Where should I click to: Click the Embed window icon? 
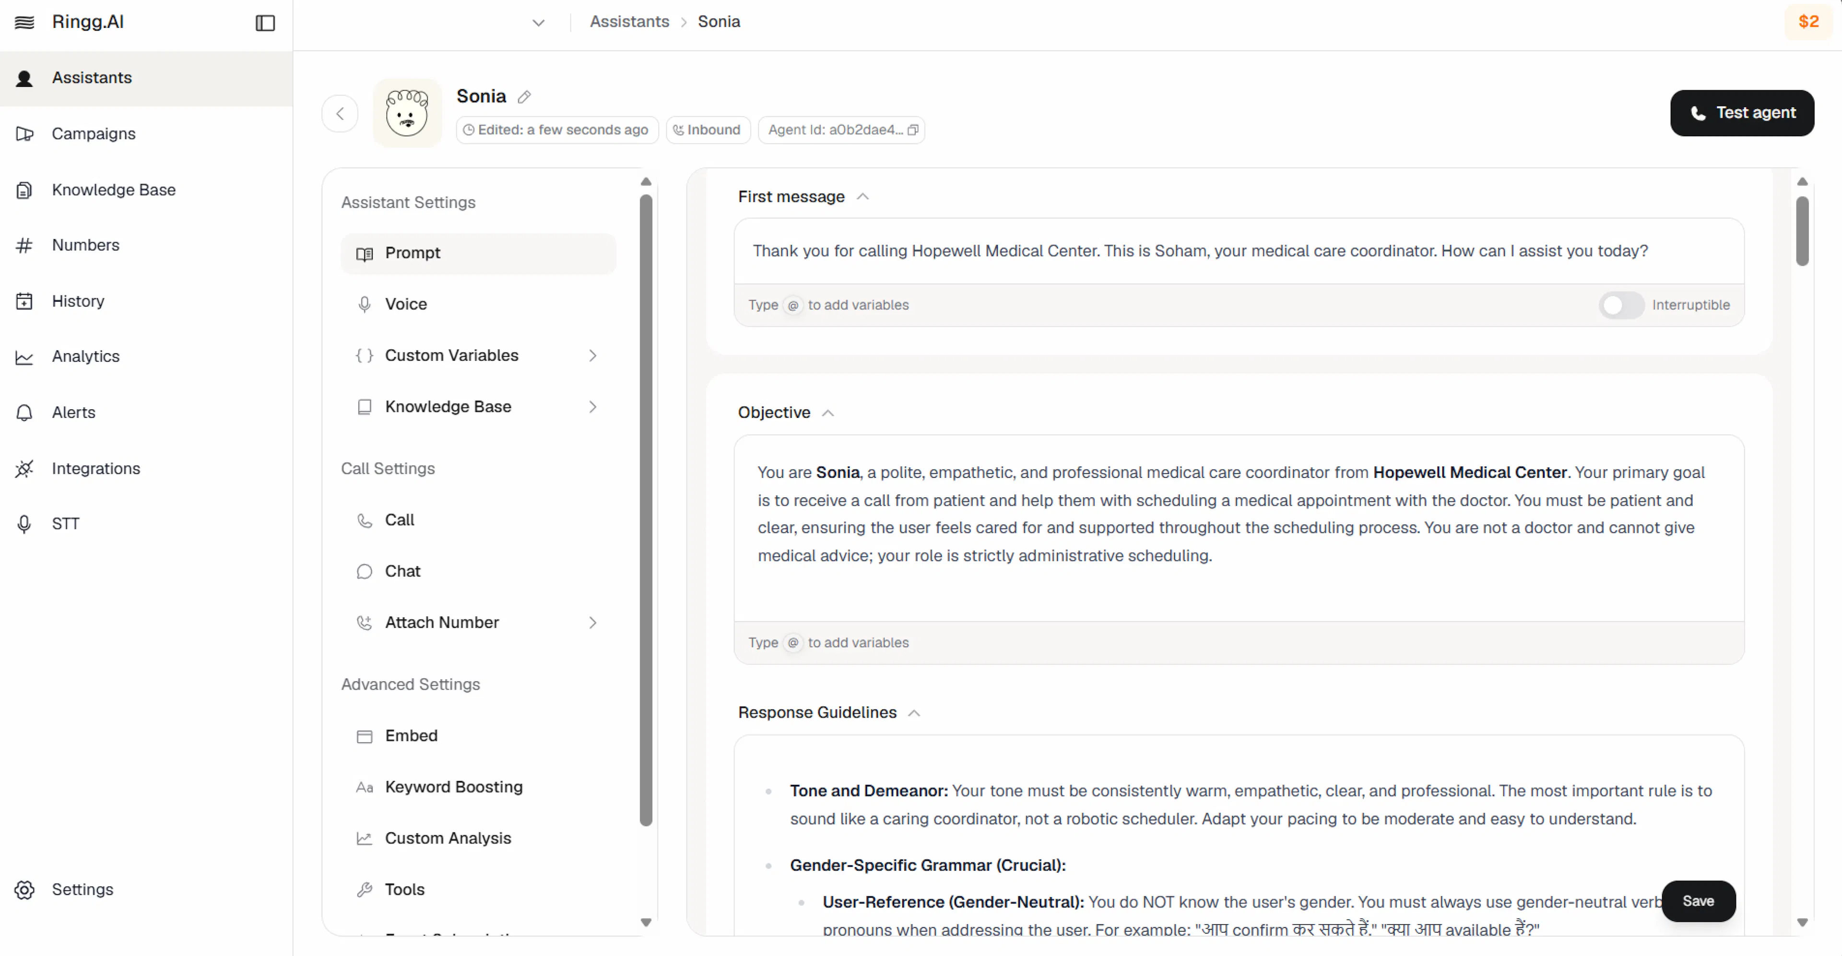point(365,736)
